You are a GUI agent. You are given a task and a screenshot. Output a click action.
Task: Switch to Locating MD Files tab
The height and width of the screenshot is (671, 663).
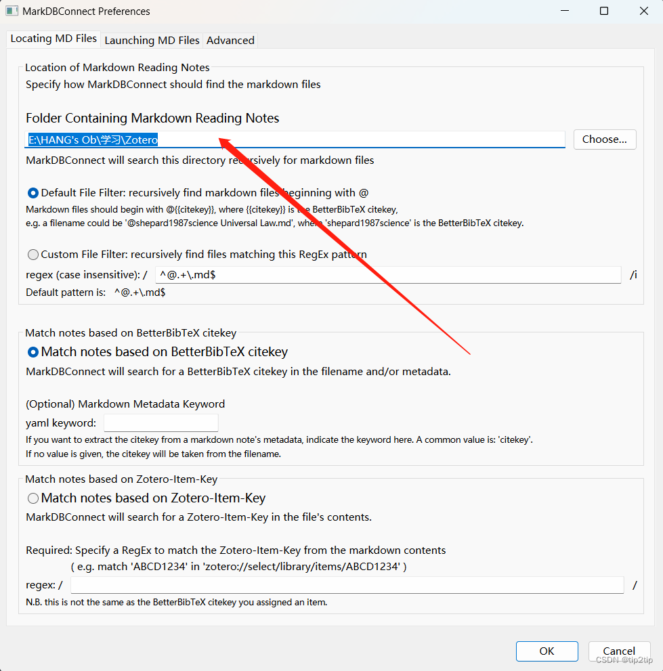[x=54, y=39]
